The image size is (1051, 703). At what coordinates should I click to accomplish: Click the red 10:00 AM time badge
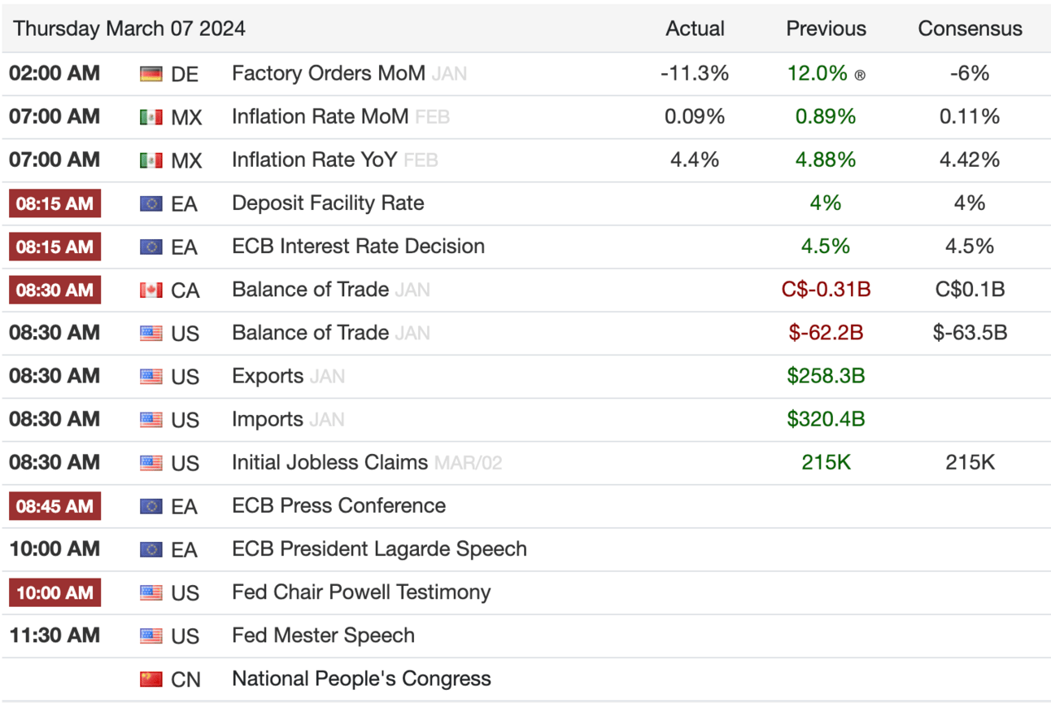(55, 592)
